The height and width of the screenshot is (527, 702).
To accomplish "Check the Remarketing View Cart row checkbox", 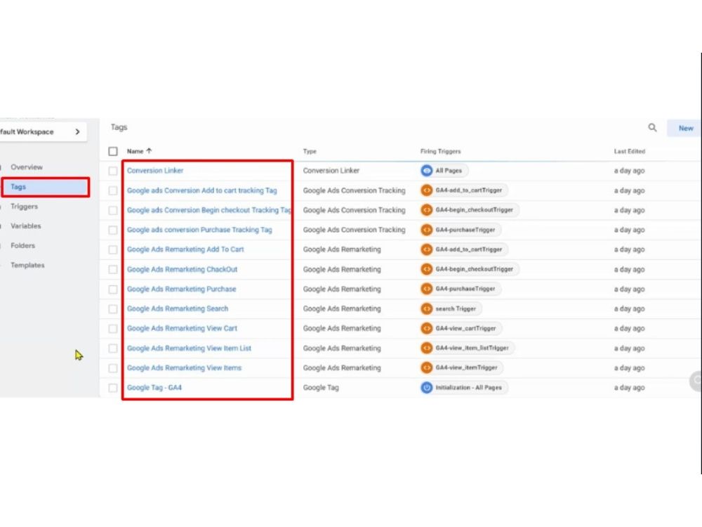I will (x=113, y=328).
